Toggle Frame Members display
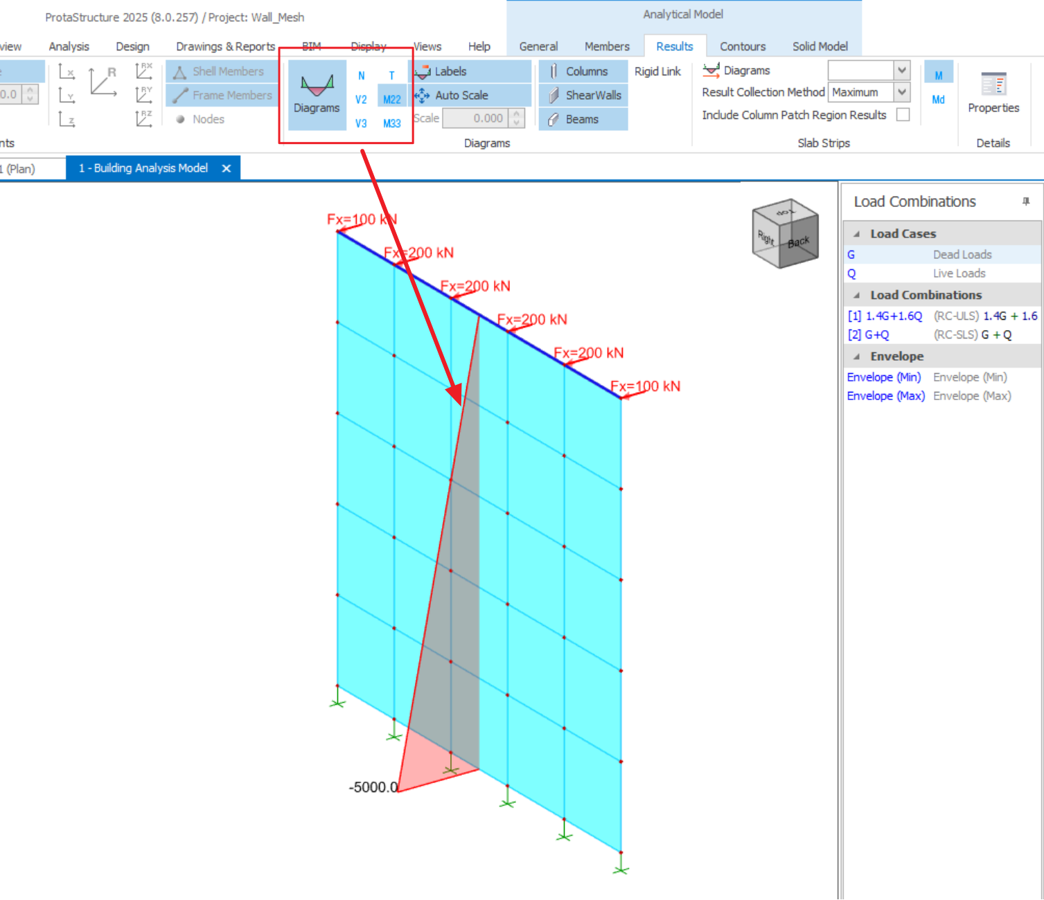The height and width of the screenshot is (900, 1044). (x=223, y=96)
